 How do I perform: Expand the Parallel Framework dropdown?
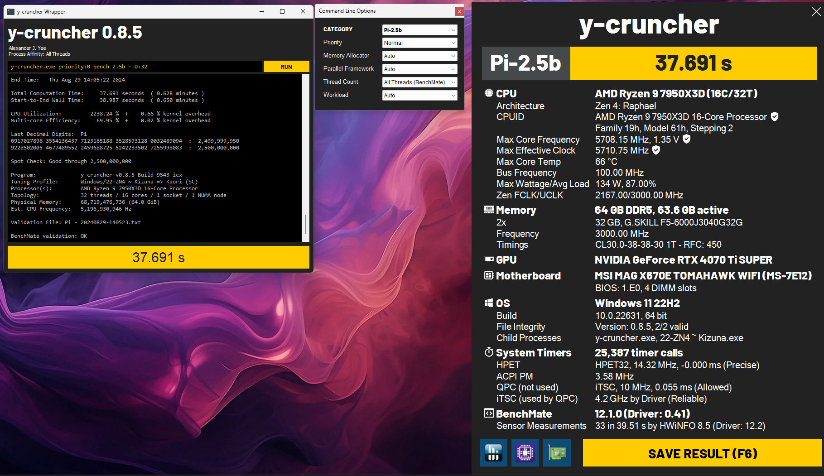click(420, 69)
